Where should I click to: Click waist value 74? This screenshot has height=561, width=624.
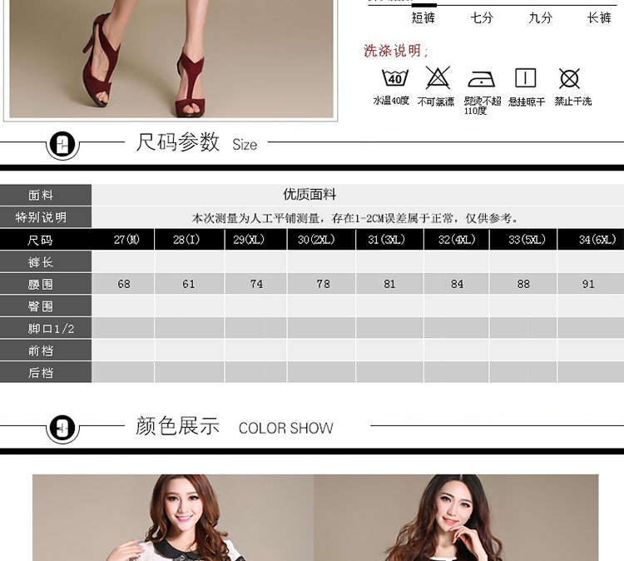(256, 284)
